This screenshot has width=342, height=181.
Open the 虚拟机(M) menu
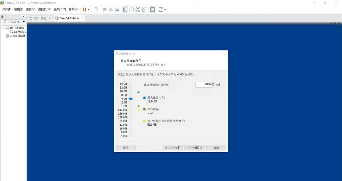click(x=45, y=9)
